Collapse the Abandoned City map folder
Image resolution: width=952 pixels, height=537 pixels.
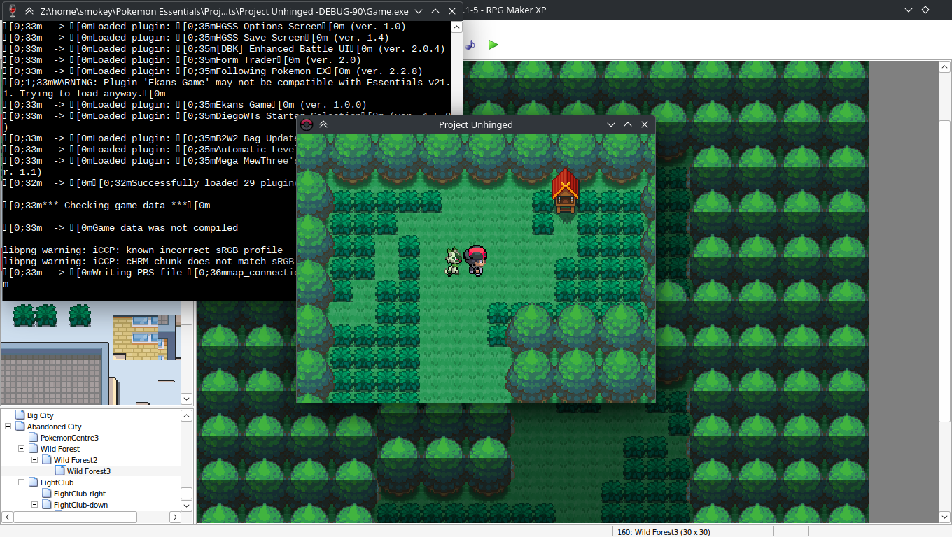tap(8, 427)
